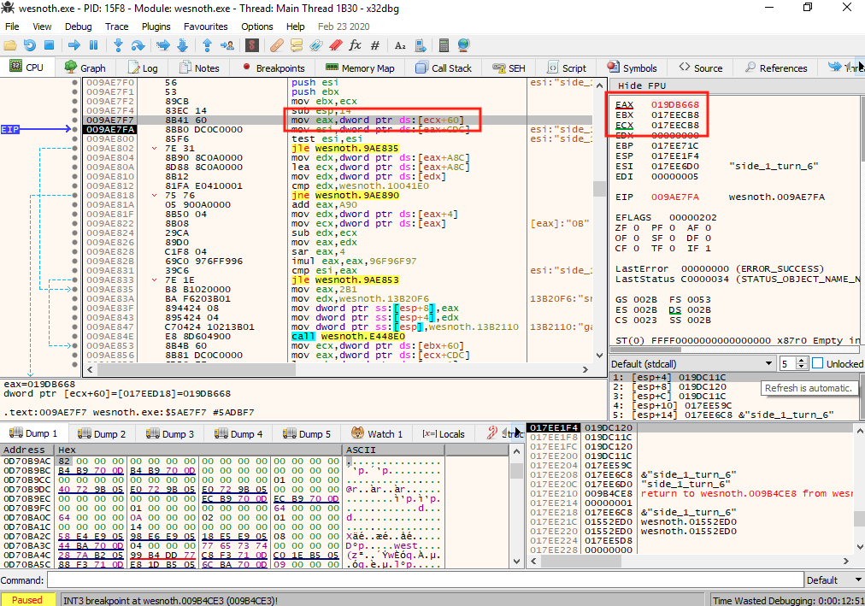Open the Default command type dropdown
The height and width of the screenshot is (606, 865).
click(x=834, y=580)
